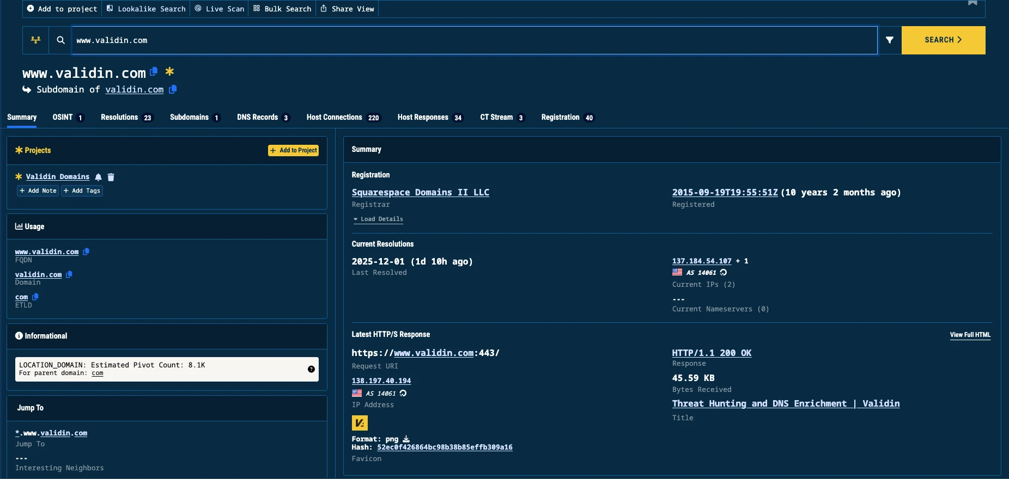
Task: Copy the FQDN www.validin.com in Usage
Action: (x=86, y=251)
